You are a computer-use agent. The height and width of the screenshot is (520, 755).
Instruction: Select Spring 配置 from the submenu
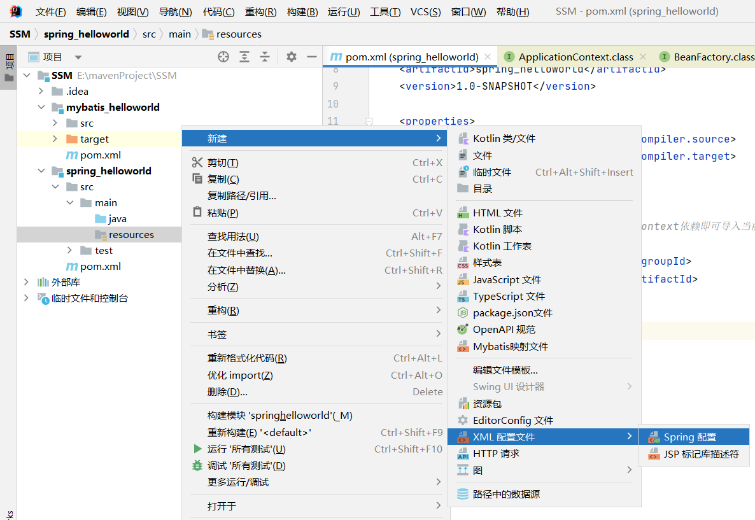(690, 437)
